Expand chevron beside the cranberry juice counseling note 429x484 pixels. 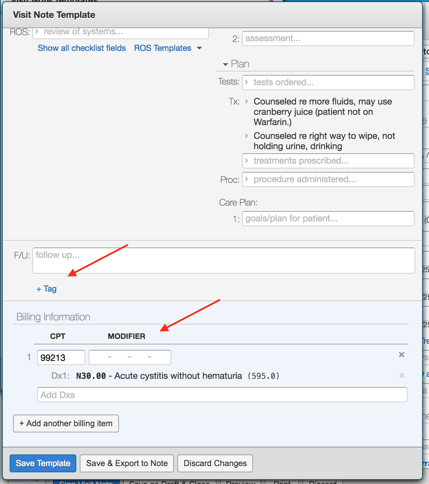pyautogui.click(x=246, y=101)
